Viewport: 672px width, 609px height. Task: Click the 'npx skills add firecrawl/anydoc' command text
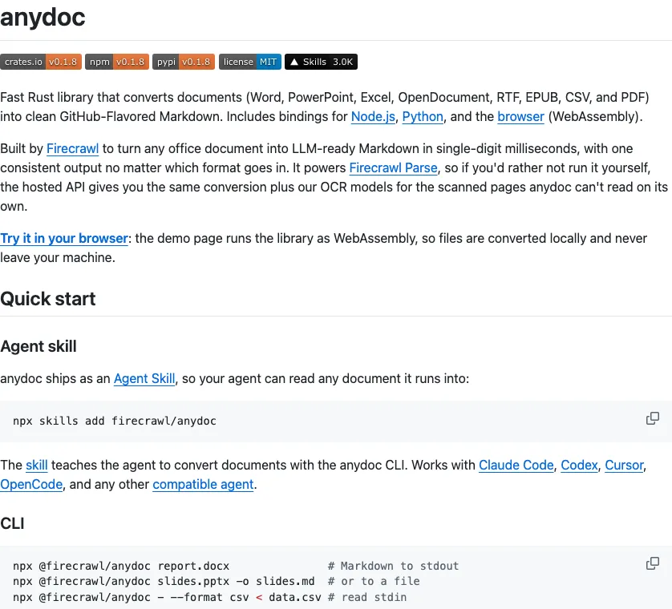tap(115, 421)
